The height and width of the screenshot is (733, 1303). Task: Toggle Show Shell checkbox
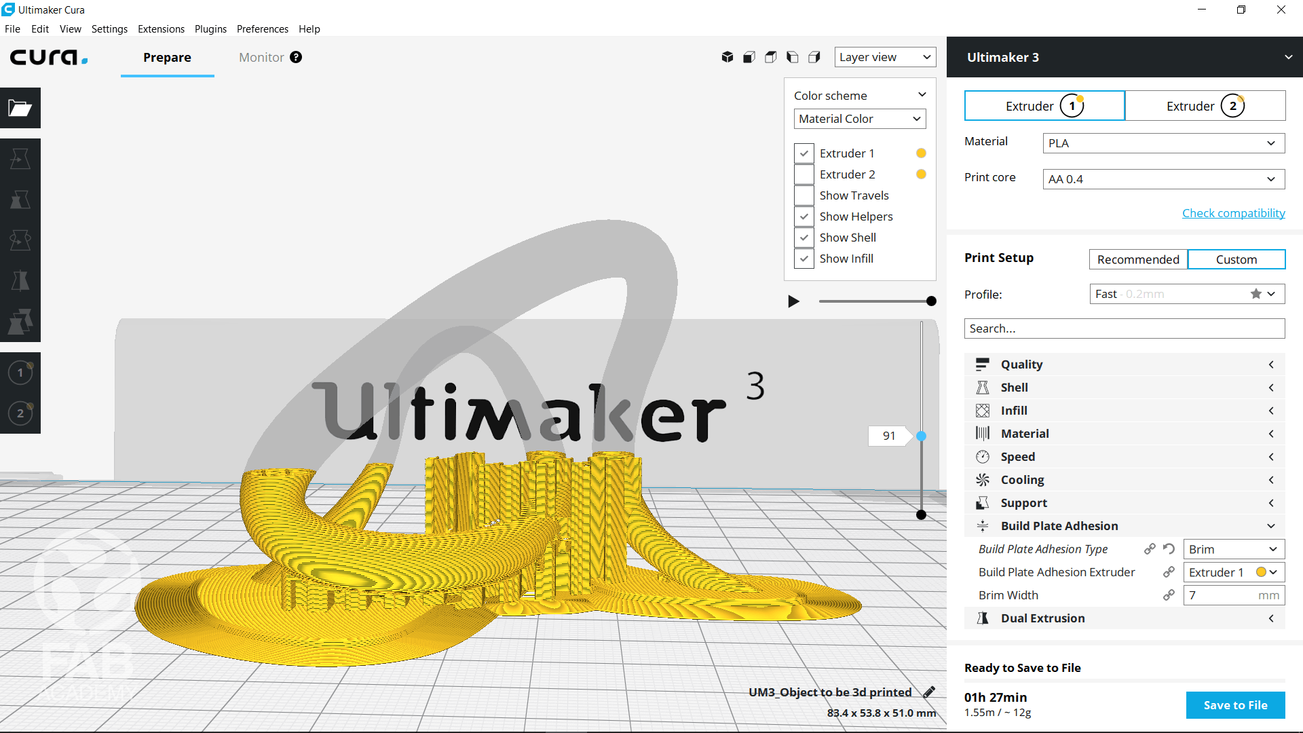(x=804, y=238)
